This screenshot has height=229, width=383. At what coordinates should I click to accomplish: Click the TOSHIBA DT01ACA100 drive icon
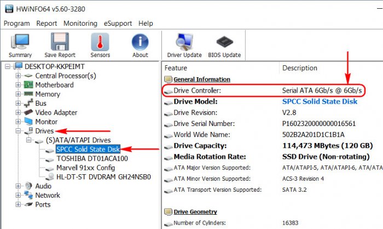pyautogui.click(x=50, y=159)
